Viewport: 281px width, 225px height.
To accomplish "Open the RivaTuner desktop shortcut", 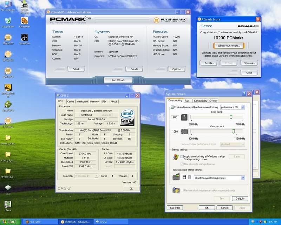I will click(x=25, y=20).
